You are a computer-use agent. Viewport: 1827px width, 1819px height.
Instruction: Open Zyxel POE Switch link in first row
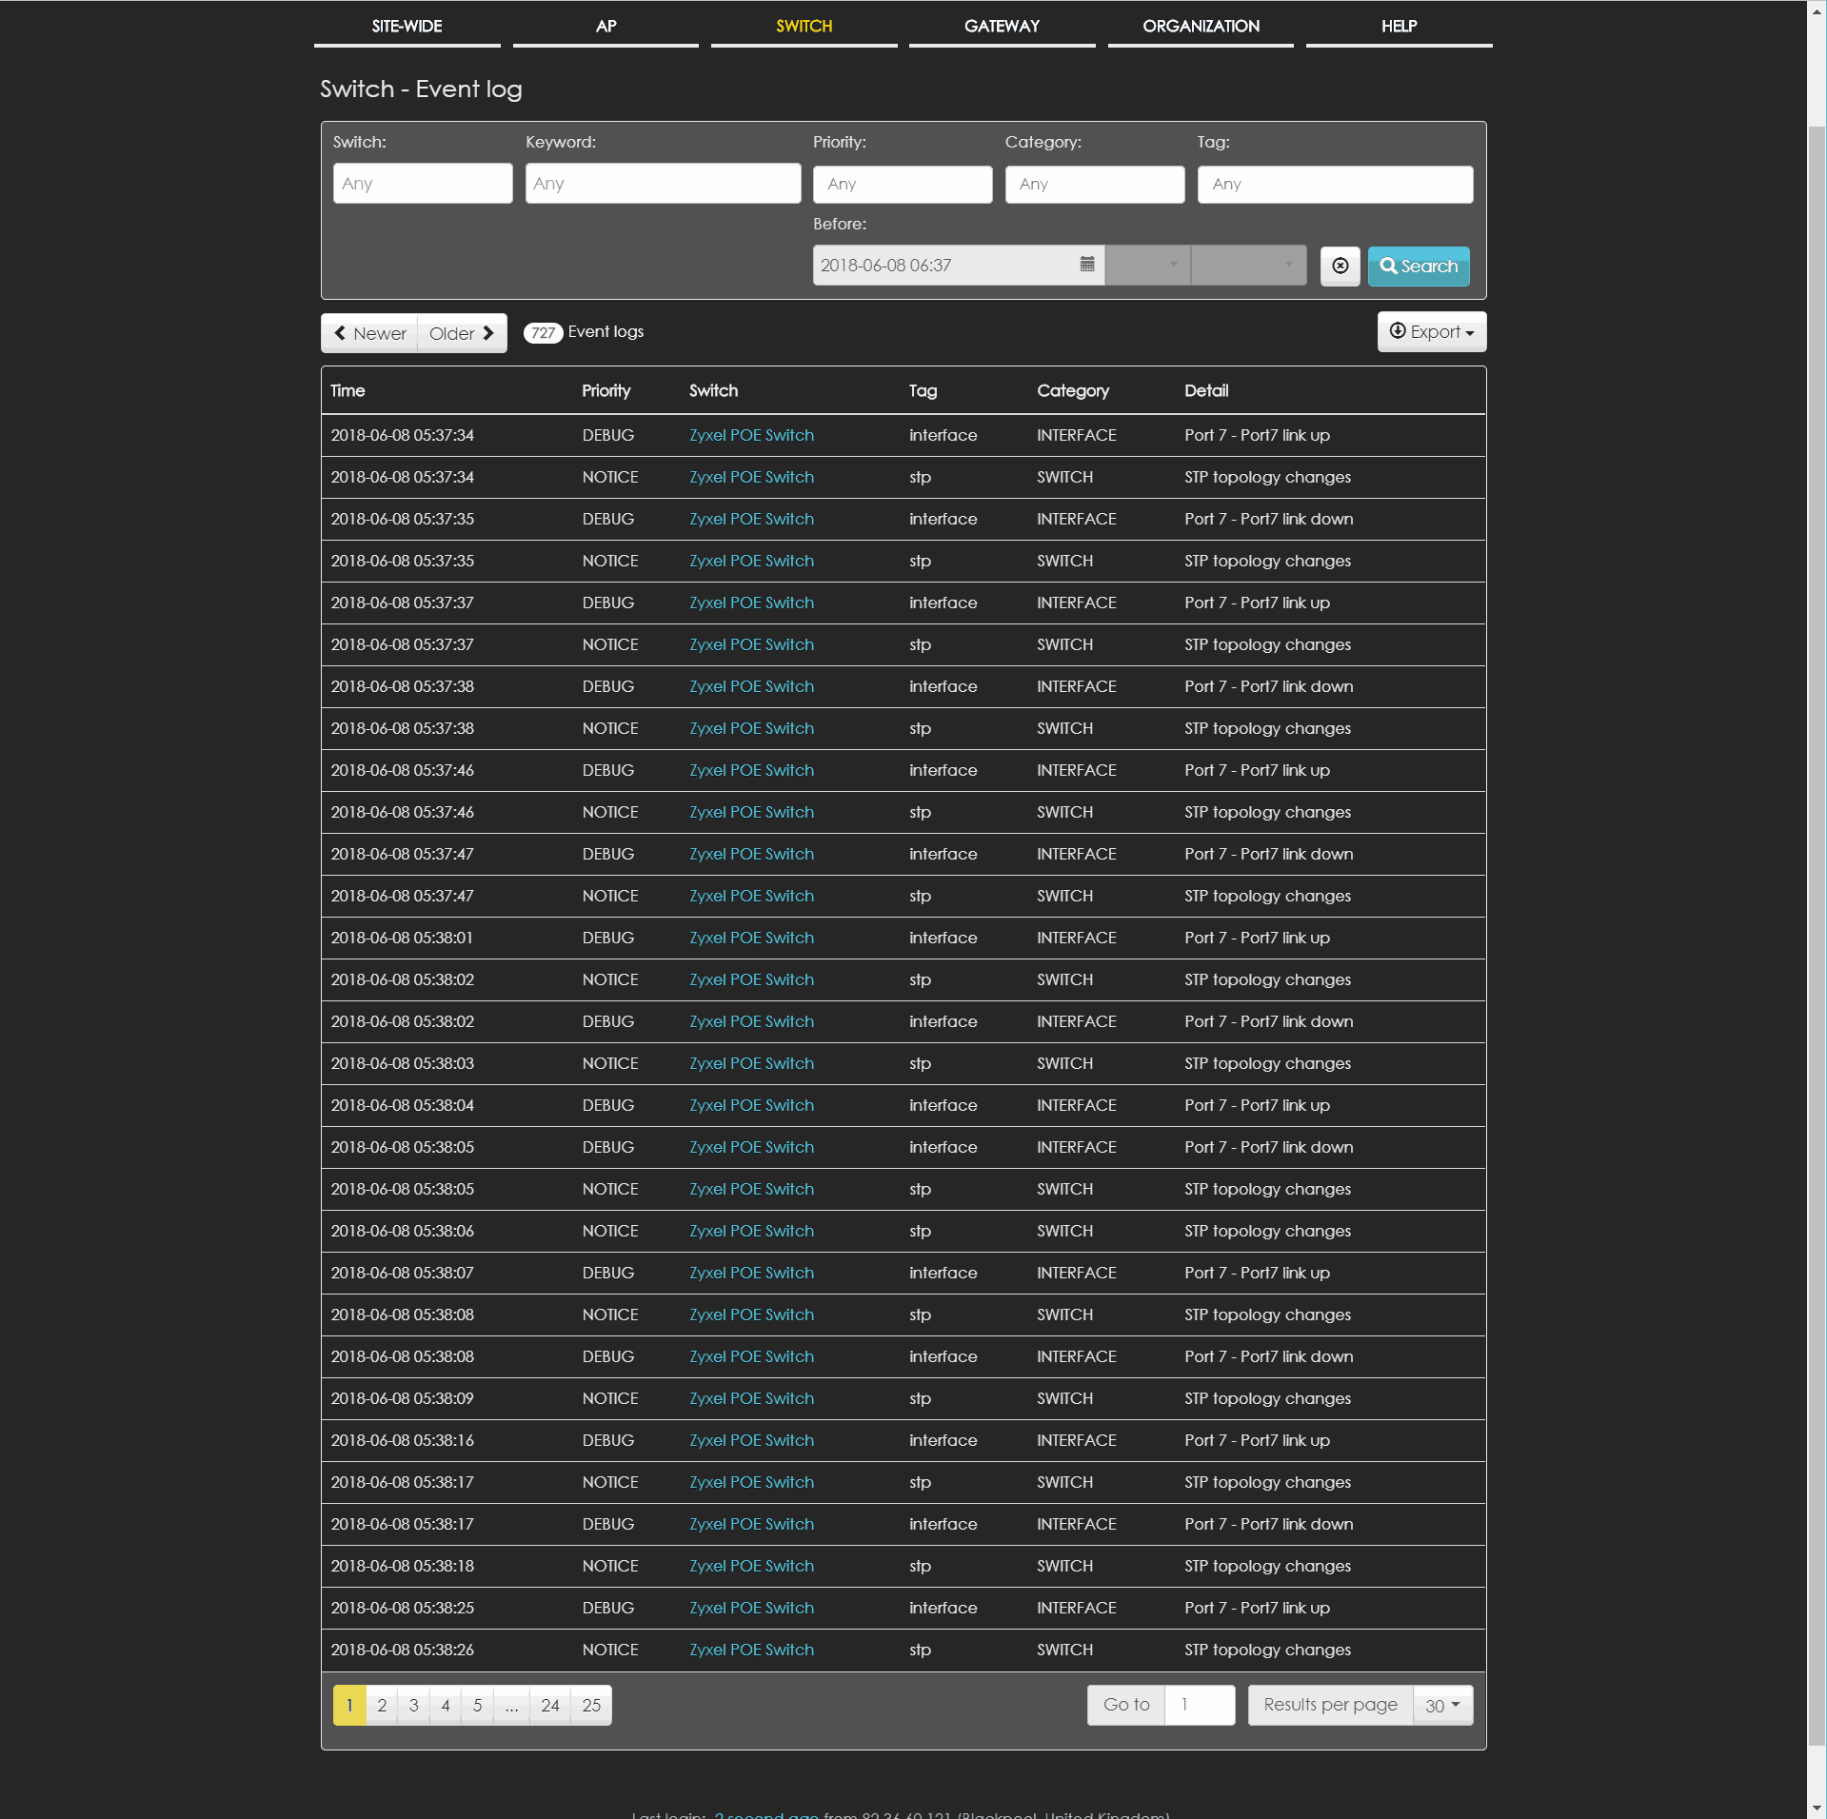point(751,435)
